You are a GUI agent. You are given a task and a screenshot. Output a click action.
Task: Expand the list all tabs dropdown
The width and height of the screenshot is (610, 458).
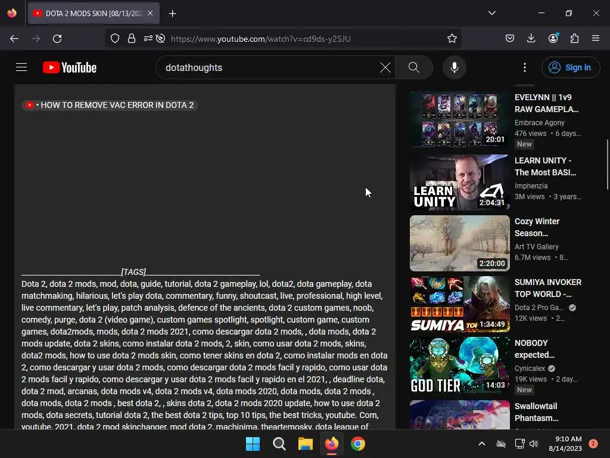[x=491, y=13]
